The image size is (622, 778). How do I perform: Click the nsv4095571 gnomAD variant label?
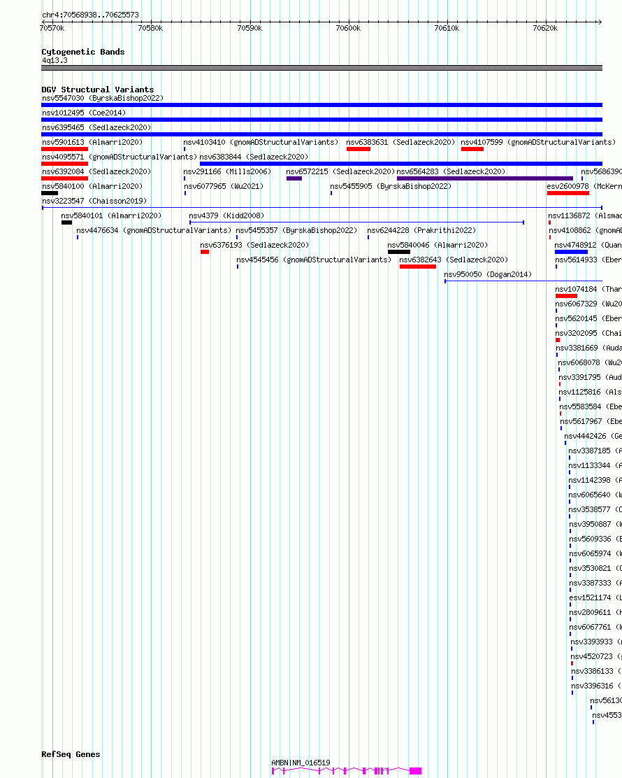click(120, 157)
